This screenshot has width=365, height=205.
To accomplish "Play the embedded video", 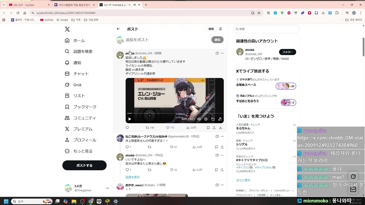I will (129, 119).
